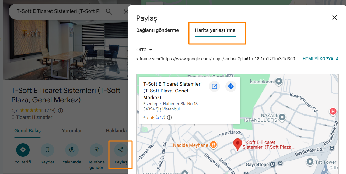Select the Harita yerleştirme tab
Viewport: 346px width, 174px height.
tap(215, 30)
